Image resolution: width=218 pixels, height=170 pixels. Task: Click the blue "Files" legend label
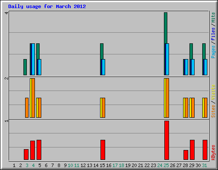213,34
